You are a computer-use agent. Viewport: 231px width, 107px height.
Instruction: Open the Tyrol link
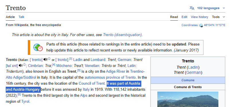(25, 101)
